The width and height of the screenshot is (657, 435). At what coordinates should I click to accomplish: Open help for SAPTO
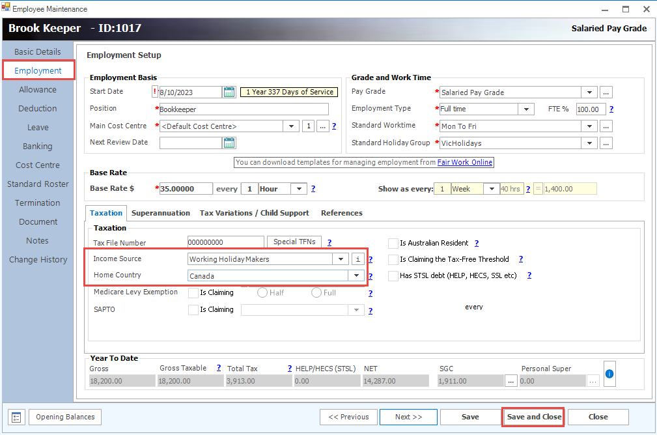(x=370, y=311)
